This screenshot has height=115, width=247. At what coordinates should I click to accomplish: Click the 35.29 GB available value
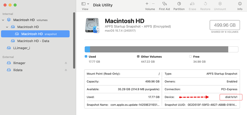click(x=139, y=89)
